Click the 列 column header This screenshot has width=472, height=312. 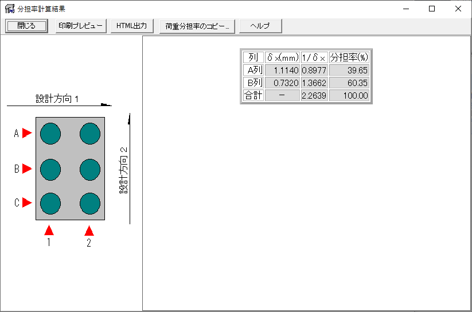[253, 57]
